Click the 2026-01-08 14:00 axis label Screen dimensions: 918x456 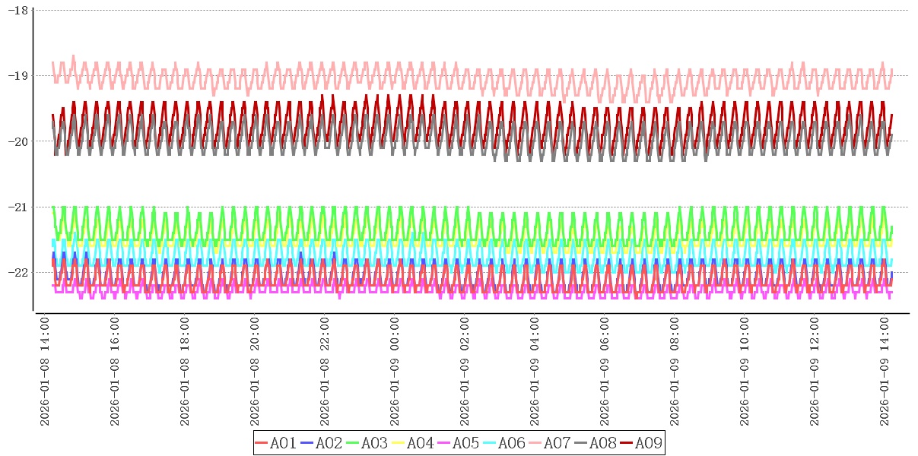click(45, 371)
